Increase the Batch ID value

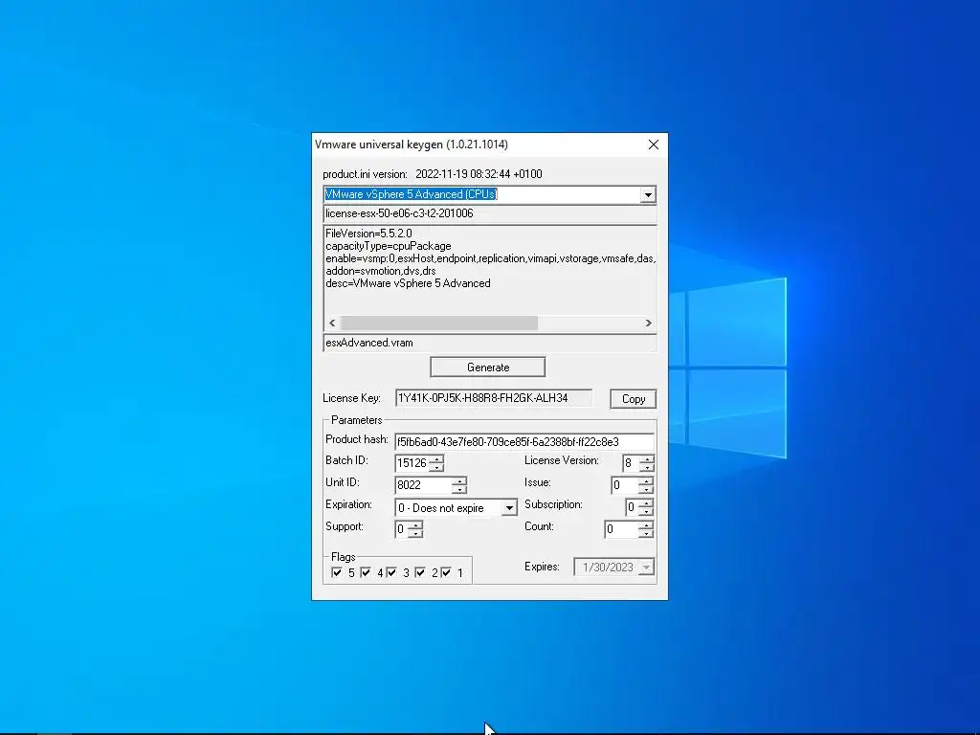coord(436,459)
